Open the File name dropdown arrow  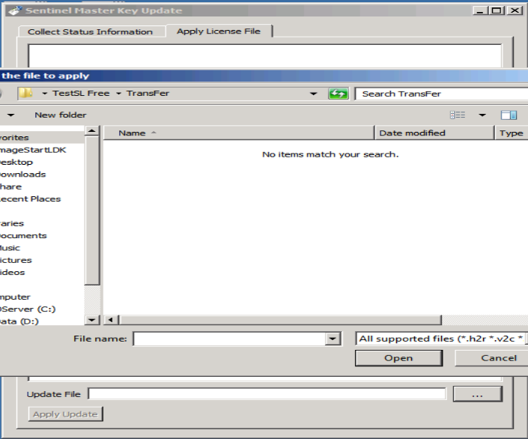pos(333,339)
